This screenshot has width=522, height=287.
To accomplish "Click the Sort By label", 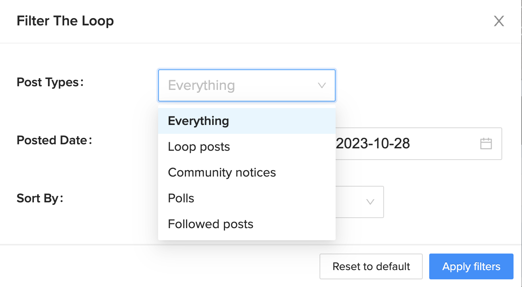I will 40,199.
